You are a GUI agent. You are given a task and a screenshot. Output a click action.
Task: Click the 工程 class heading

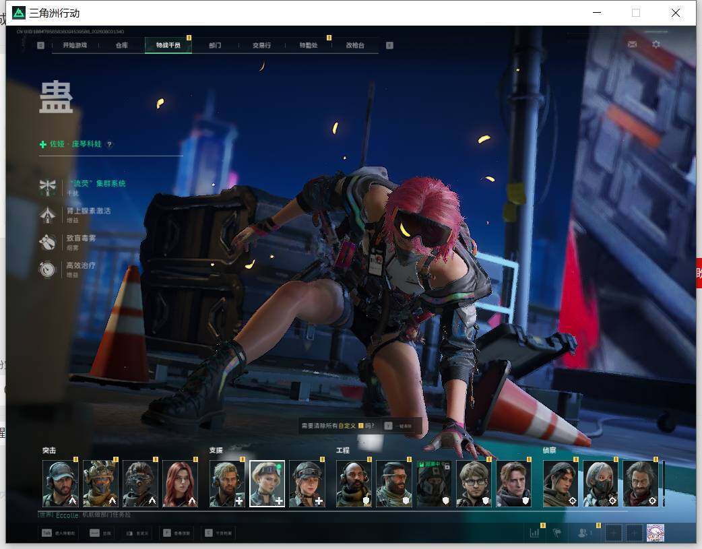coord(343,451)
